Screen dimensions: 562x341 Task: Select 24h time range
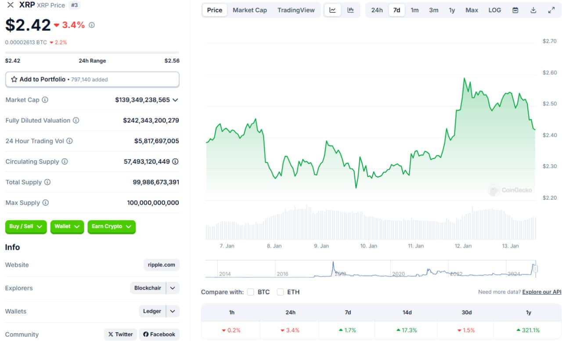(377, 10)
